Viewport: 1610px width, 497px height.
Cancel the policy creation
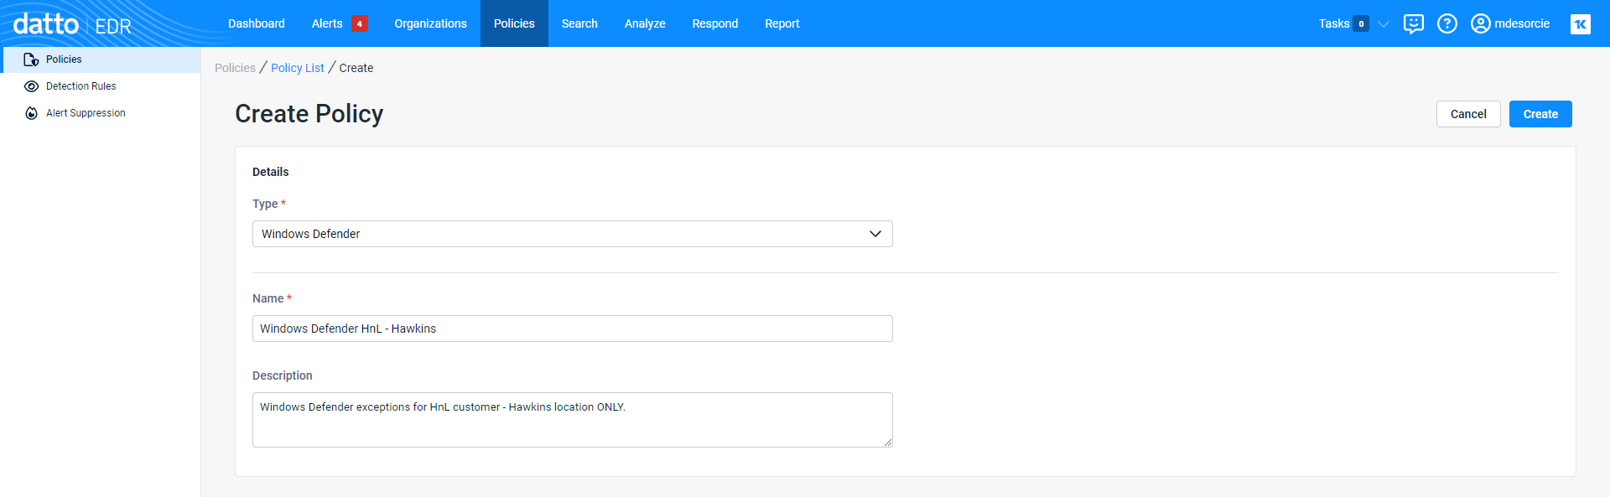(x=1468, y=114)
